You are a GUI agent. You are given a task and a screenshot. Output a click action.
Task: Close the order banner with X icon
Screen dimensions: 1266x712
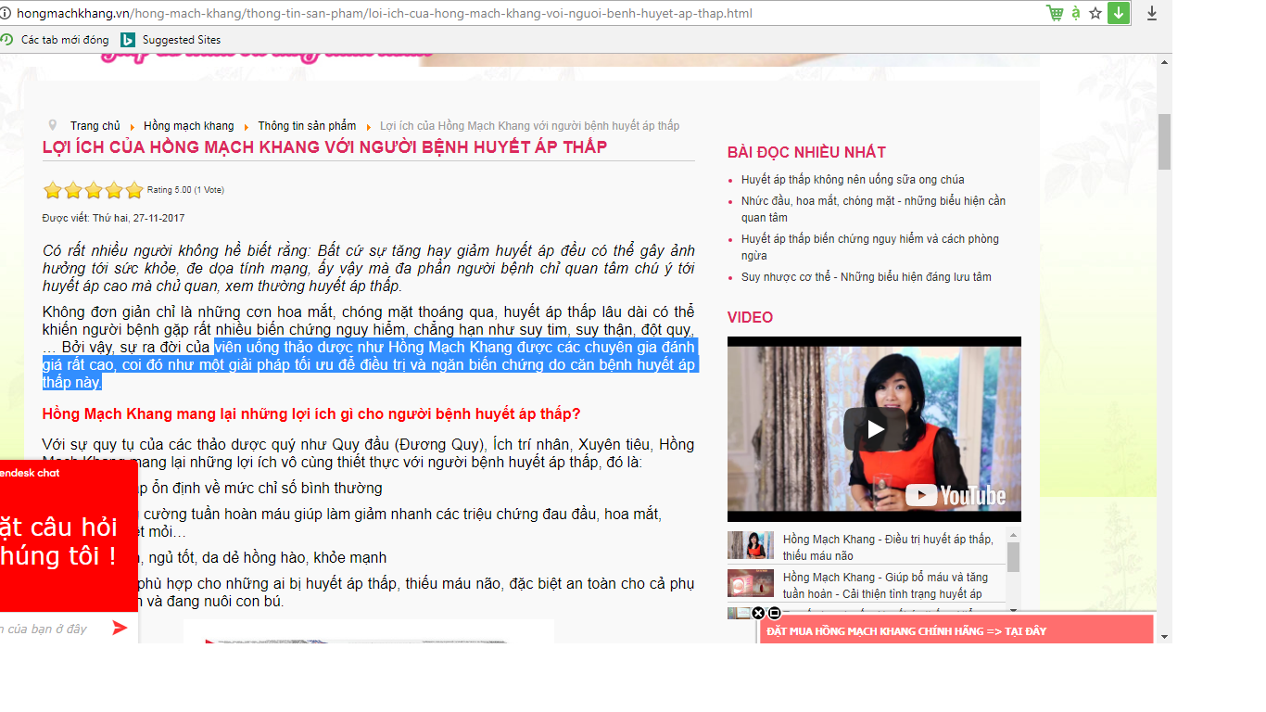[x=758, y=613]
